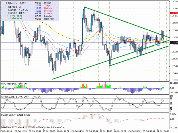This screenshot has height=133, width=178.
Task: Click the red 113.191 price label
Action: coord(174,13)
